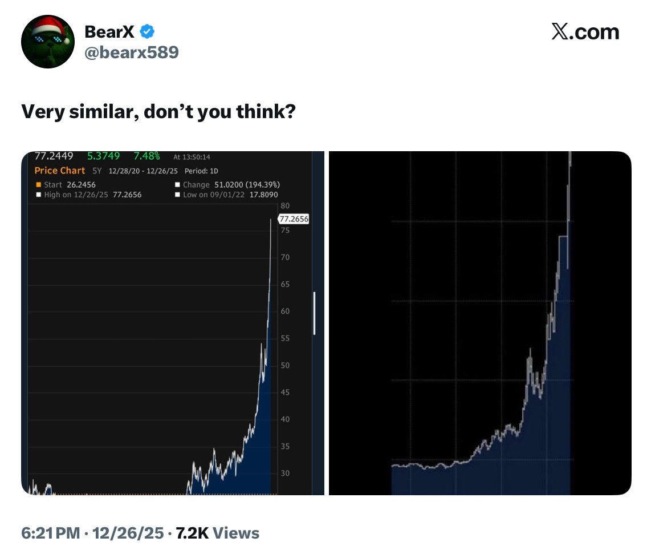Click the X.com logo

(585, 32)
